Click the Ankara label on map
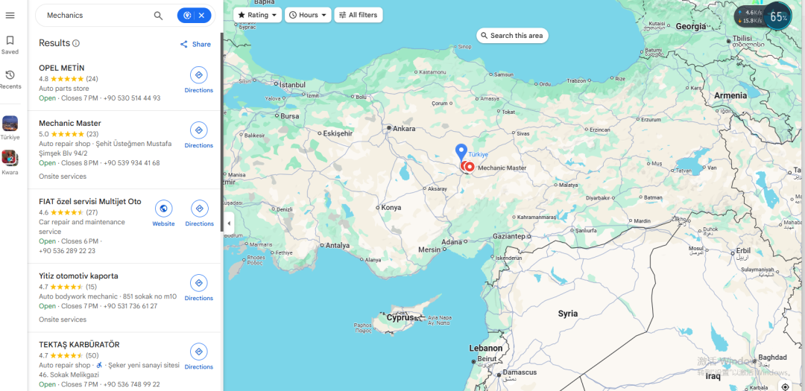Viewport: 805px width, 391px height. pyautogui.click(x=403, y=129)
